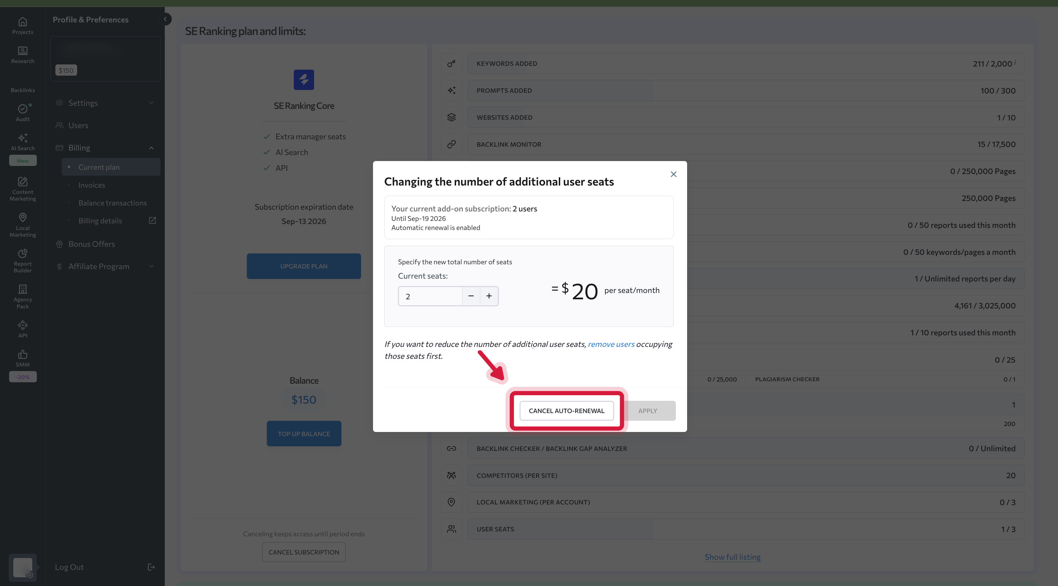Click Log Out text
1058x586 pixels.
pos(69,567)
